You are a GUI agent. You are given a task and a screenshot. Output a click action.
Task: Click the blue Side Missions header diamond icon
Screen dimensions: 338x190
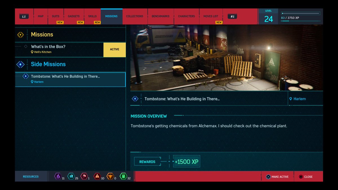[x=21, y=64]
